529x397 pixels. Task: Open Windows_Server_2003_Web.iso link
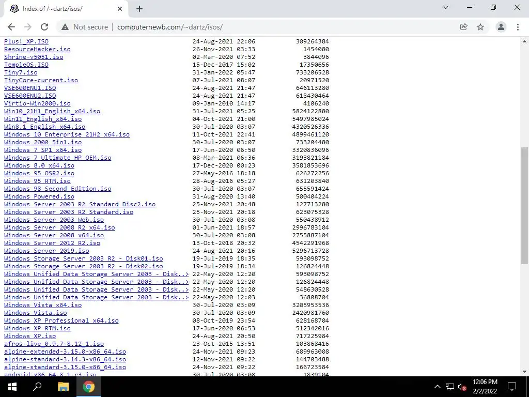[54, 220]
